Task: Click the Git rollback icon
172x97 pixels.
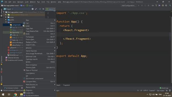Action: coord(166,5)
